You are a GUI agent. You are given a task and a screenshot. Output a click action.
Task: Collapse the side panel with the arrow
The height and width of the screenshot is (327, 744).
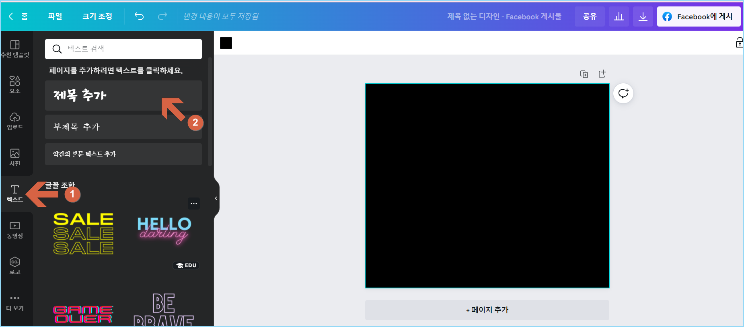(x=216, y=198)
